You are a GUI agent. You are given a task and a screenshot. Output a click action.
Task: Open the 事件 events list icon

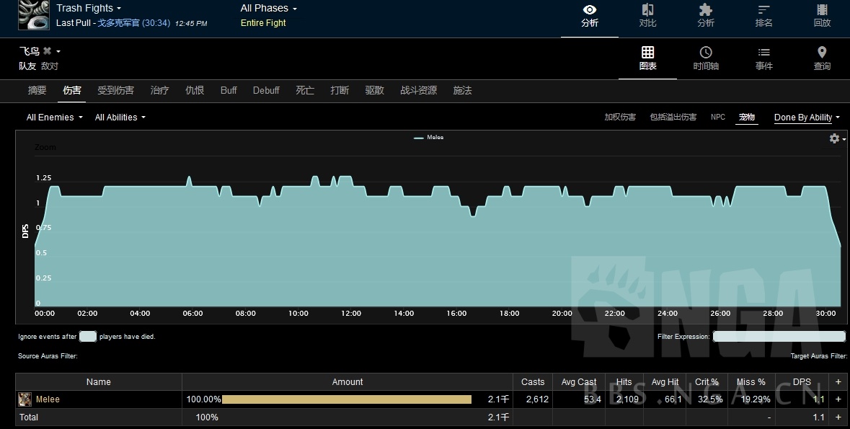[x=763, y=53]
